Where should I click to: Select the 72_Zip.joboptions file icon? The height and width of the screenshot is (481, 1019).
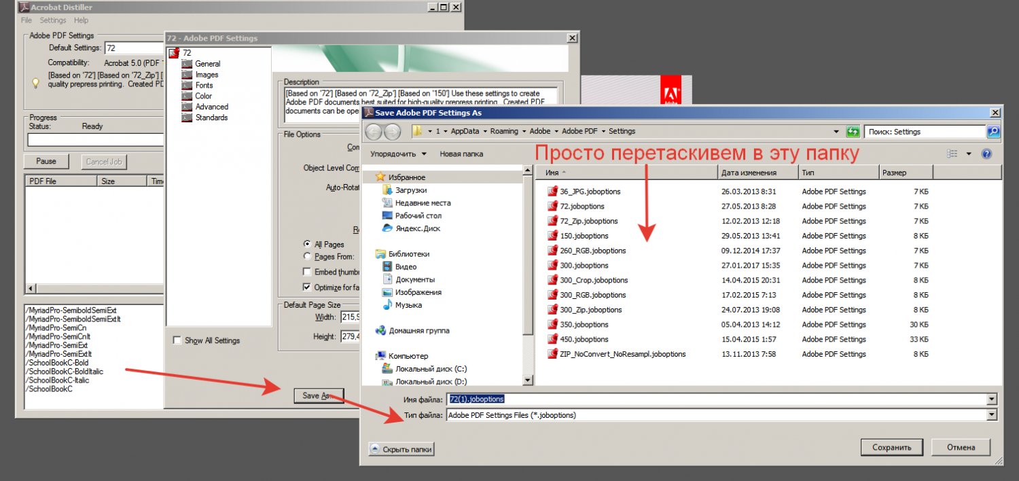tap(552, 221)
